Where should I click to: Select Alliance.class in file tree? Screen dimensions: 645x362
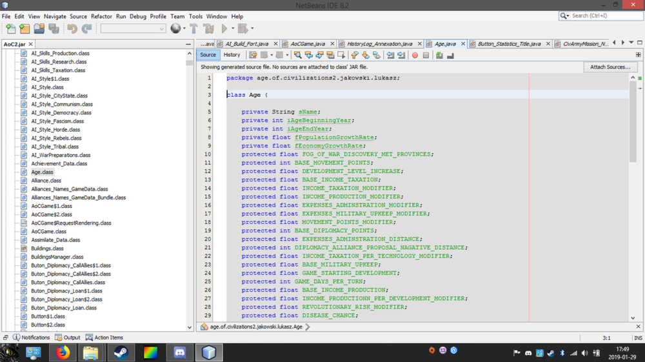[46, 181]
